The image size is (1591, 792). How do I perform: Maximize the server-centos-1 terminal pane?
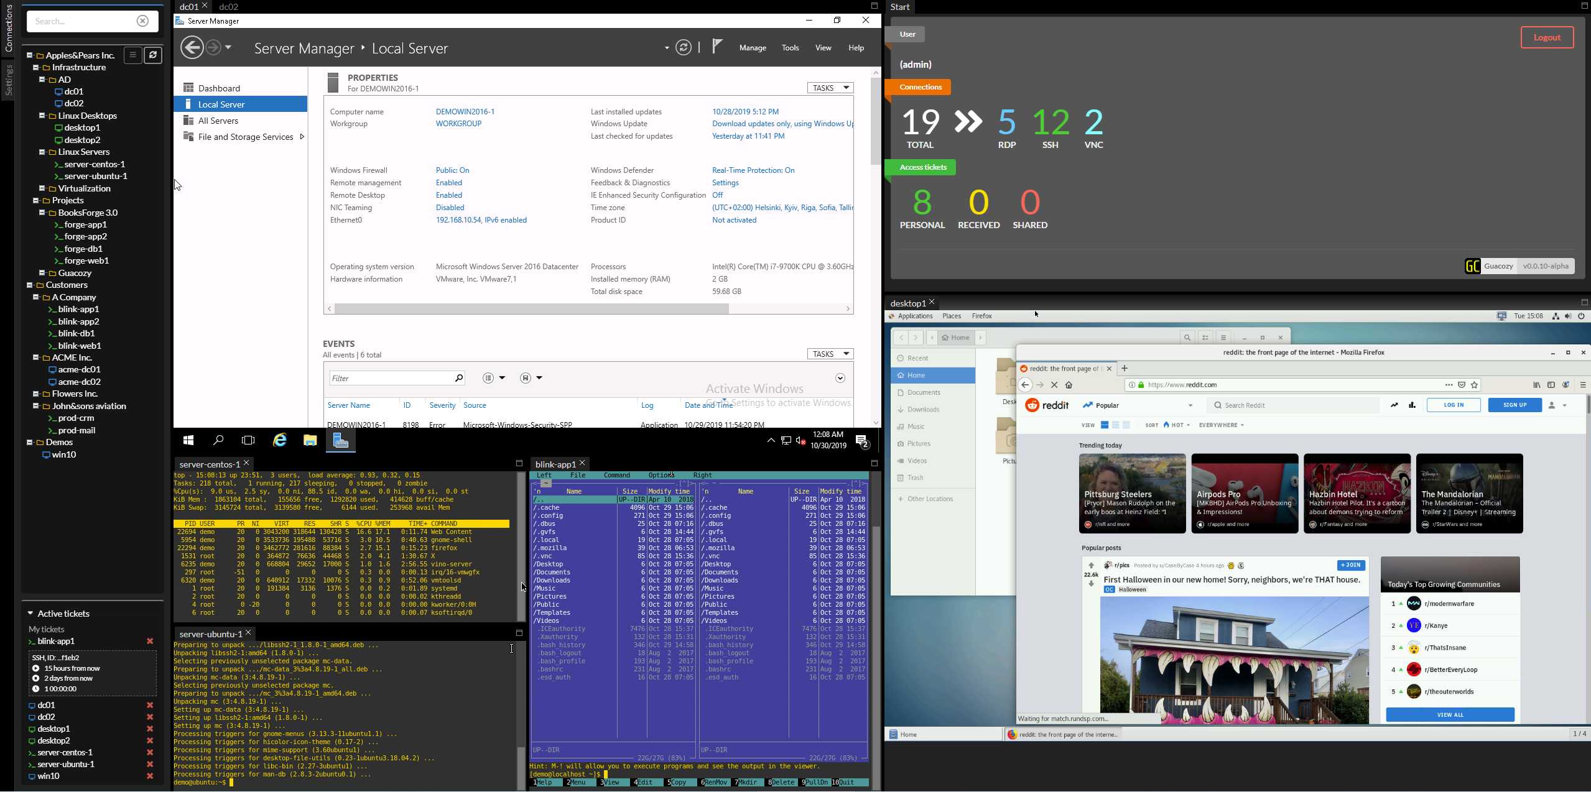[x=519, y=464]
